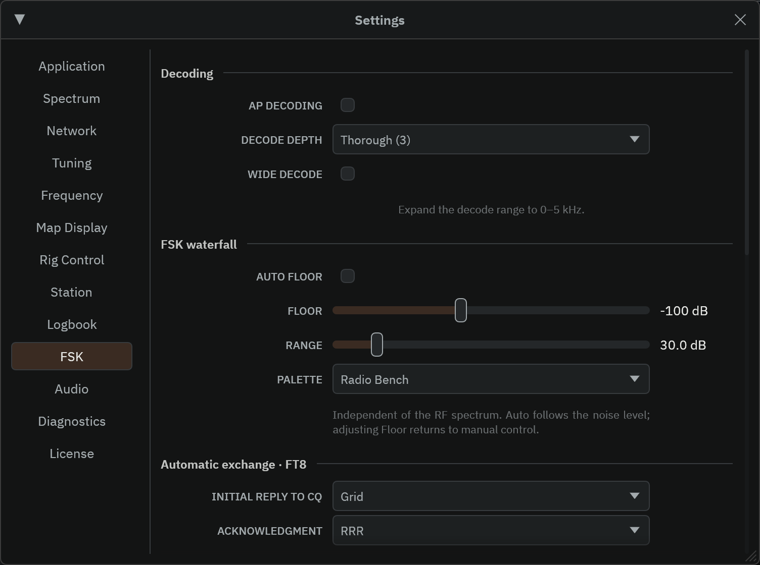The image size is (760, 565).
Task: Collapse settings window via top-left triangle icon
Action: click(20, 20)
